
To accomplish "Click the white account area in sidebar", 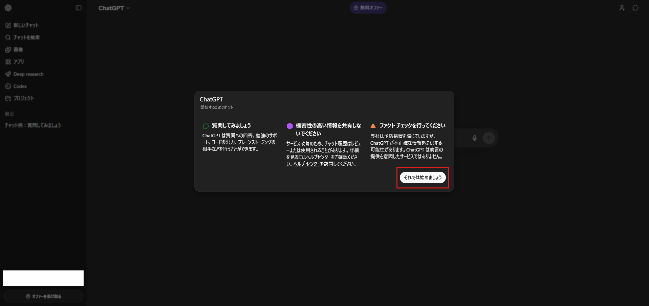I will 43,278.
